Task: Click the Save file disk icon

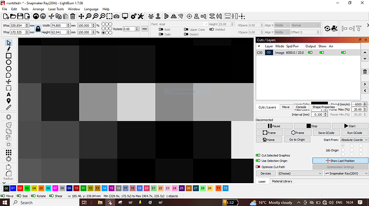Action: [x=20, y=16]
